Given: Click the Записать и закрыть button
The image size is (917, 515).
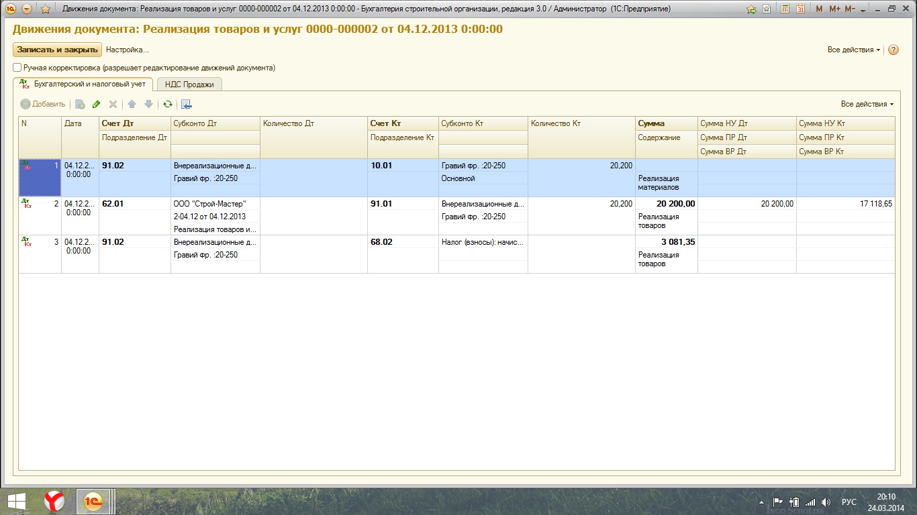Looking at the screenshot, I should coord(58,50).
